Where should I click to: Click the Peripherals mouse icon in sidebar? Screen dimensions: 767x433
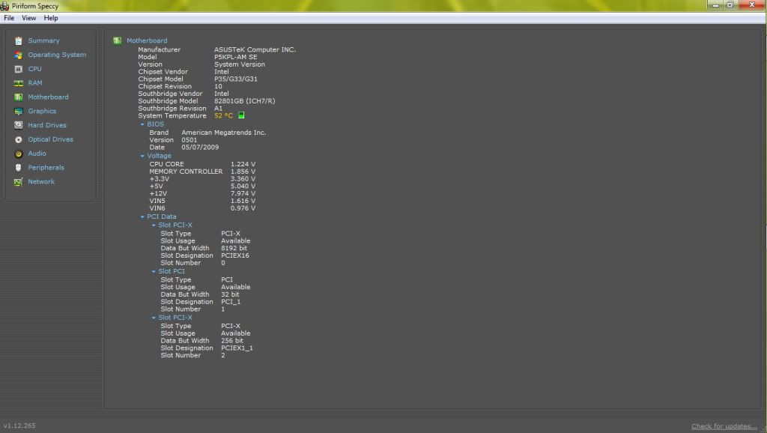pyautogui.click(x=19, y=168)
